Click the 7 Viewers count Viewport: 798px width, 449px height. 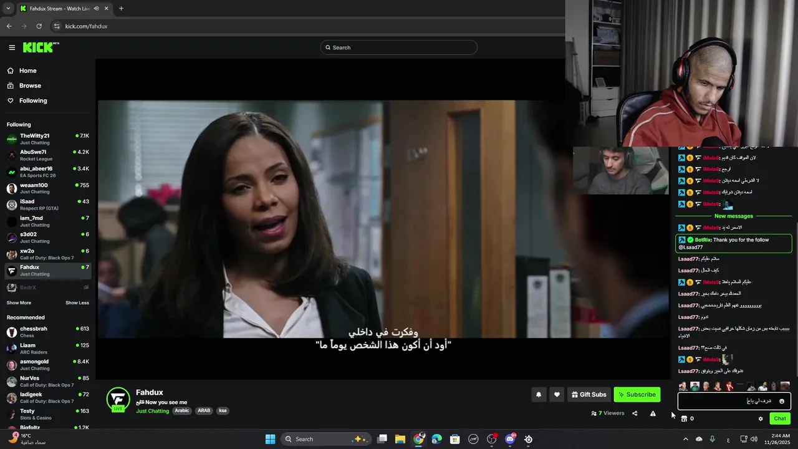coord(608,413)
